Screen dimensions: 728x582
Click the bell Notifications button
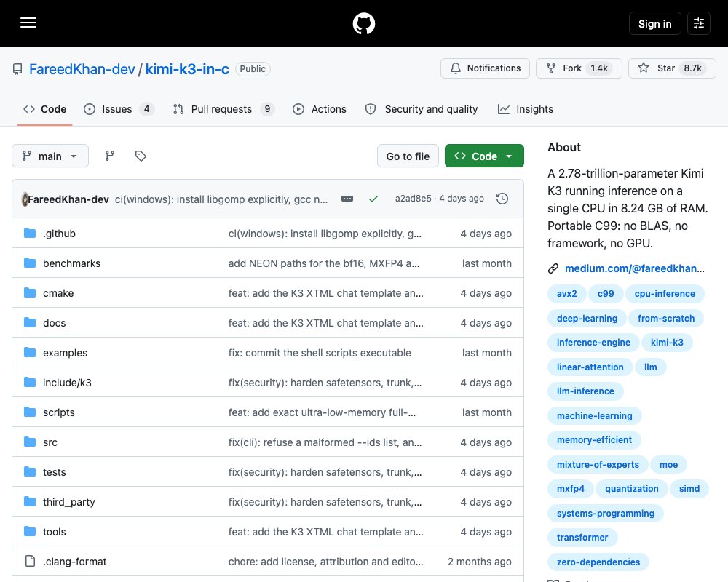pyautogui.click(x=485, y=68)
